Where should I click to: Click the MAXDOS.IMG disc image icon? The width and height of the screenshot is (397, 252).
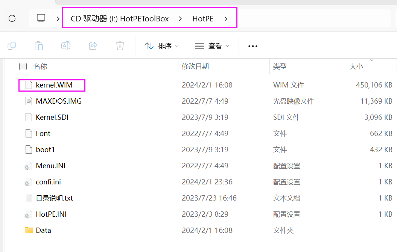click(x=29, y=101)
